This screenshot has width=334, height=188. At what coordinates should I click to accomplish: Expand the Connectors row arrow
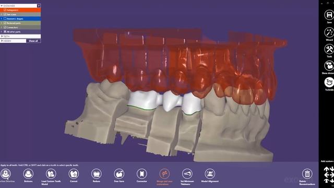pyautogui.click(x=2, y=27)
